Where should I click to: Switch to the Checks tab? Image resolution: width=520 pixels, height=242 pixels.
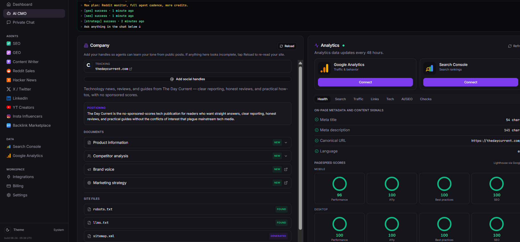(x=426, y=99)
